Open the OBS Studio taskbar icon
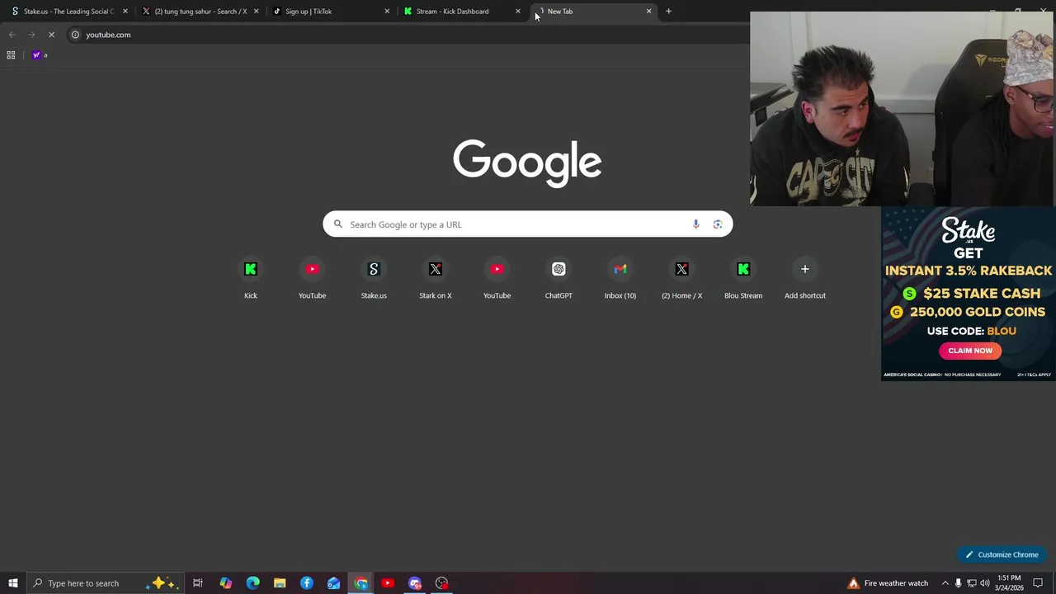The width and height of the screenshot is (1056, 594). click(x=442, y=583)
